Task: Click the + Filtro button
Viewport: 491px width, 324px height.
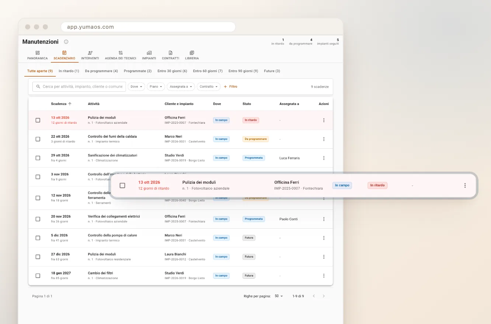Action: pos(231,87)
